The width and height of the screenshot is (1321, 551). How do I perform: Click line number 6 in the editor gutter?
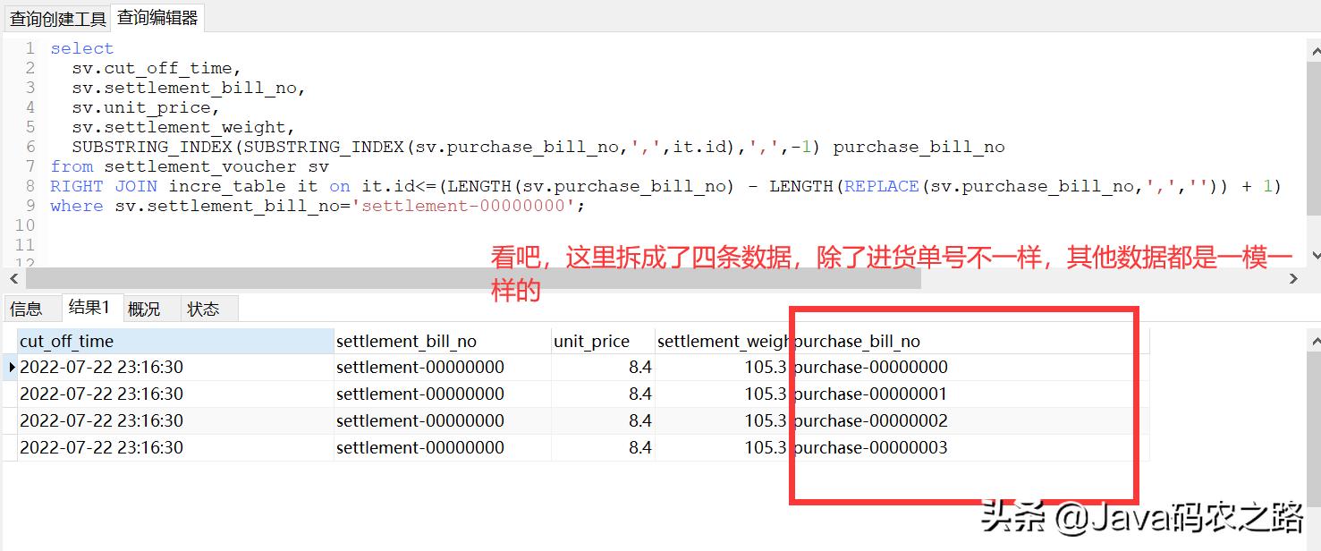coord(30,147)
